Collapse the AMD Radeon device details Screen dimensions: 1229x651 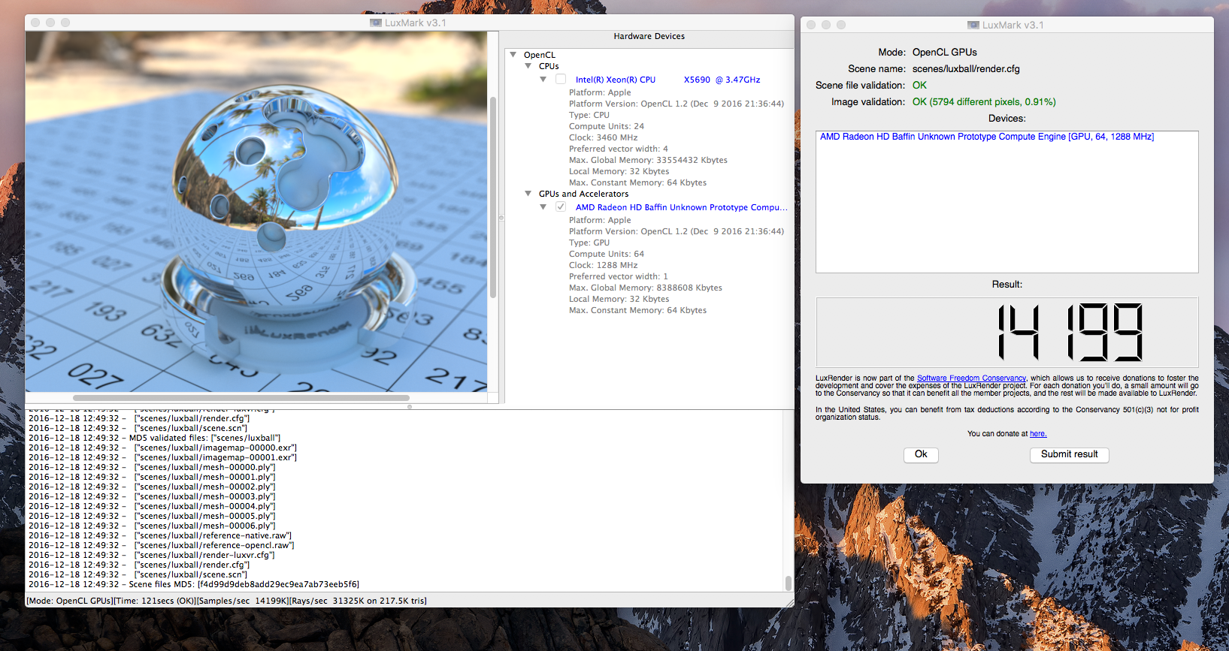point(543,207)
